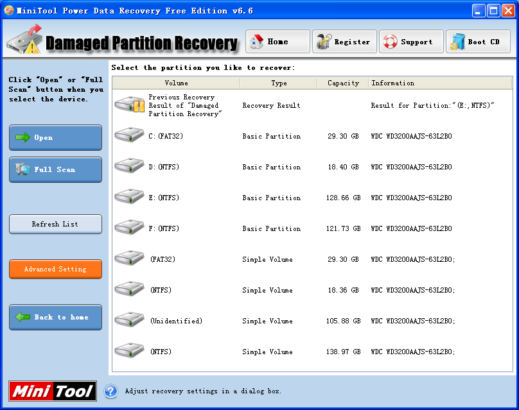Screen dimensions: 519x410
Task: Click the magnifier icon on Full Scan
Action: point(22,169)
